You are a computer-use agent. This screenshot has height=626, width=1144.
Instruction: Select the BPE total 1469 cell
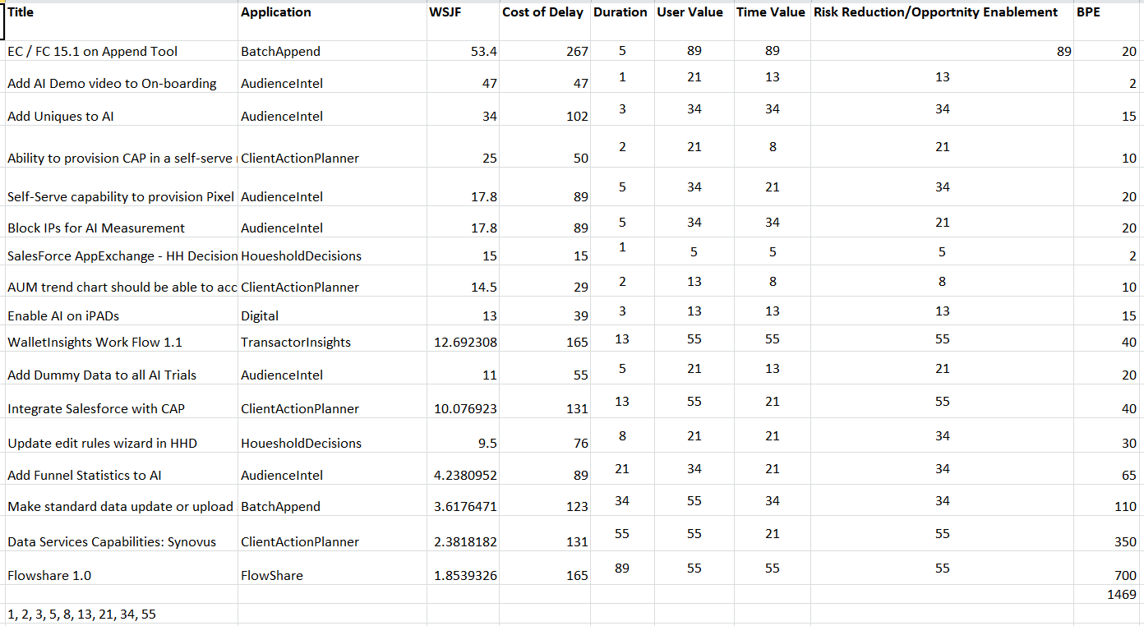click(x=1107, y=594)
